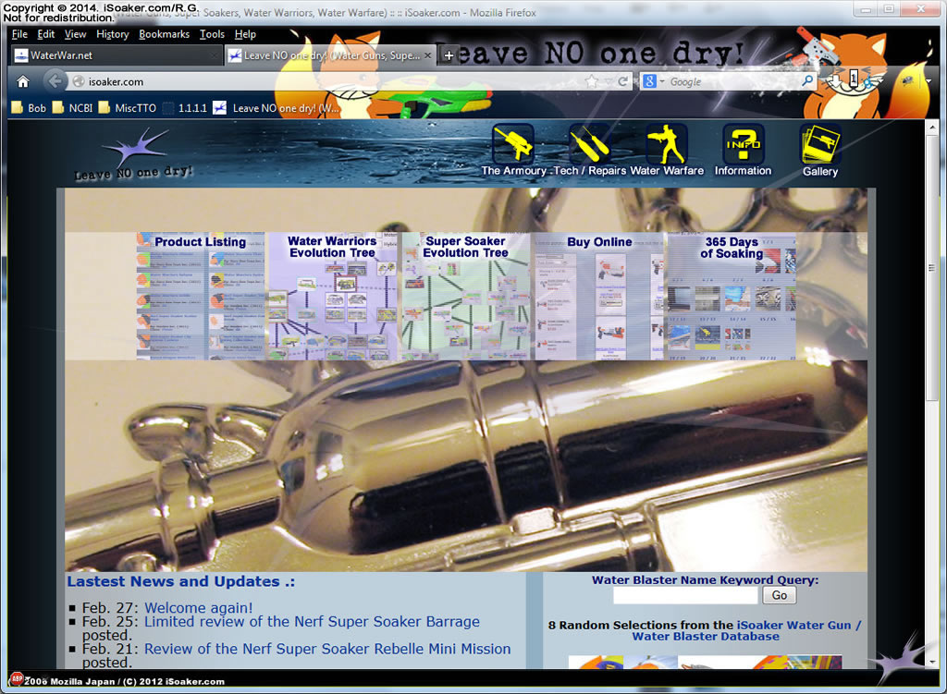This screenshot has width=947, height=694.
Task: Open the Tools menu
Action: tap(212, 34)
